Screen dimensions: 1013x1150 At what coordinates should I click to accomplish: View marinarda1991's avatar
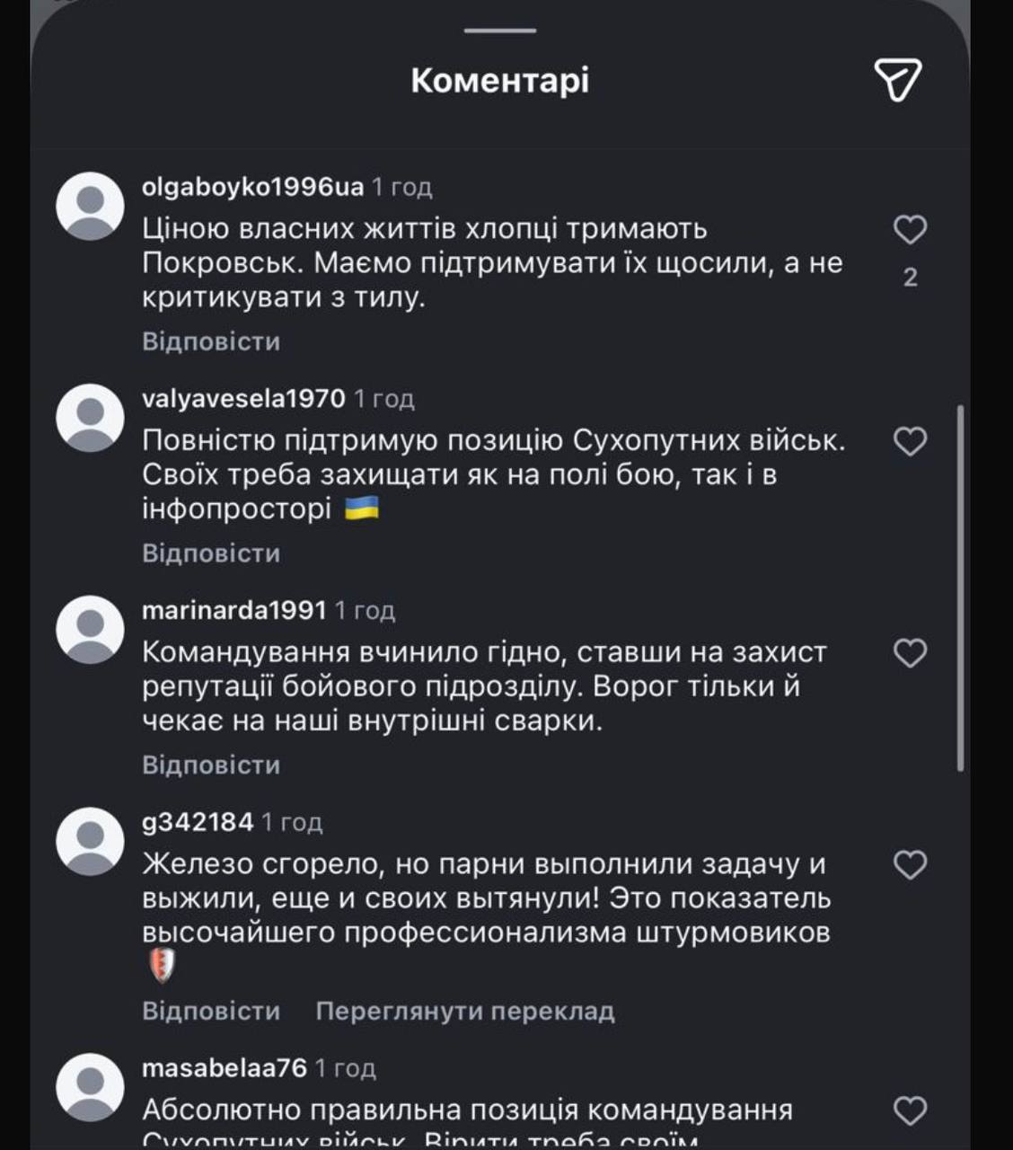(x=90, y=630)
